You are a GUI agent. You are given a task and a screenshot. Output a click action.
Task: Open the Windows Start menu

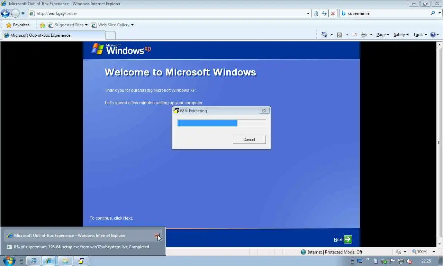(x=9, y=261)
